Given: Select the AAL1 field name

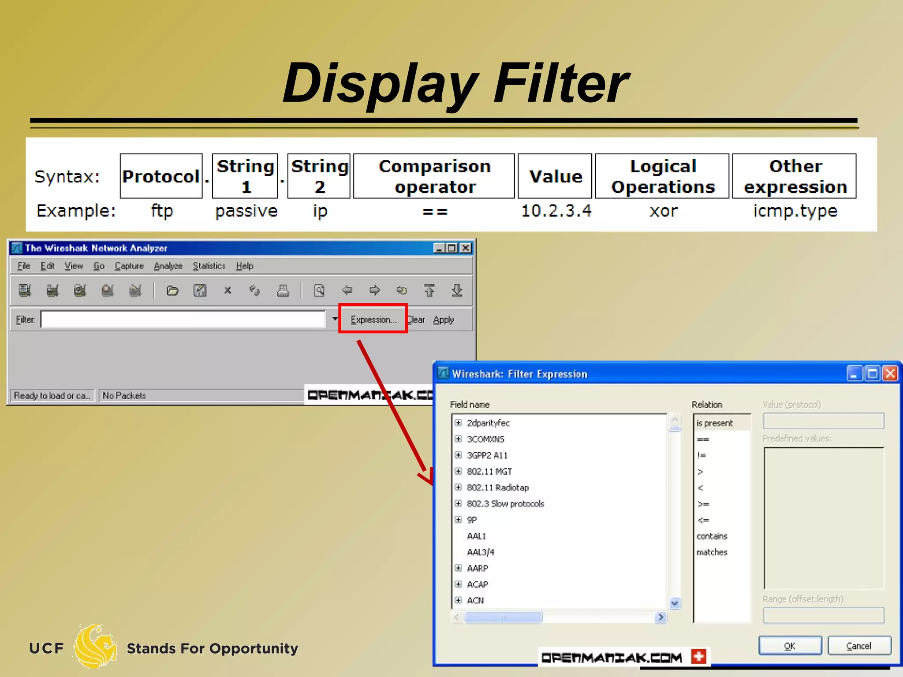Looking at the screenshot, I should pyautogui.click(x=476, y=536).
